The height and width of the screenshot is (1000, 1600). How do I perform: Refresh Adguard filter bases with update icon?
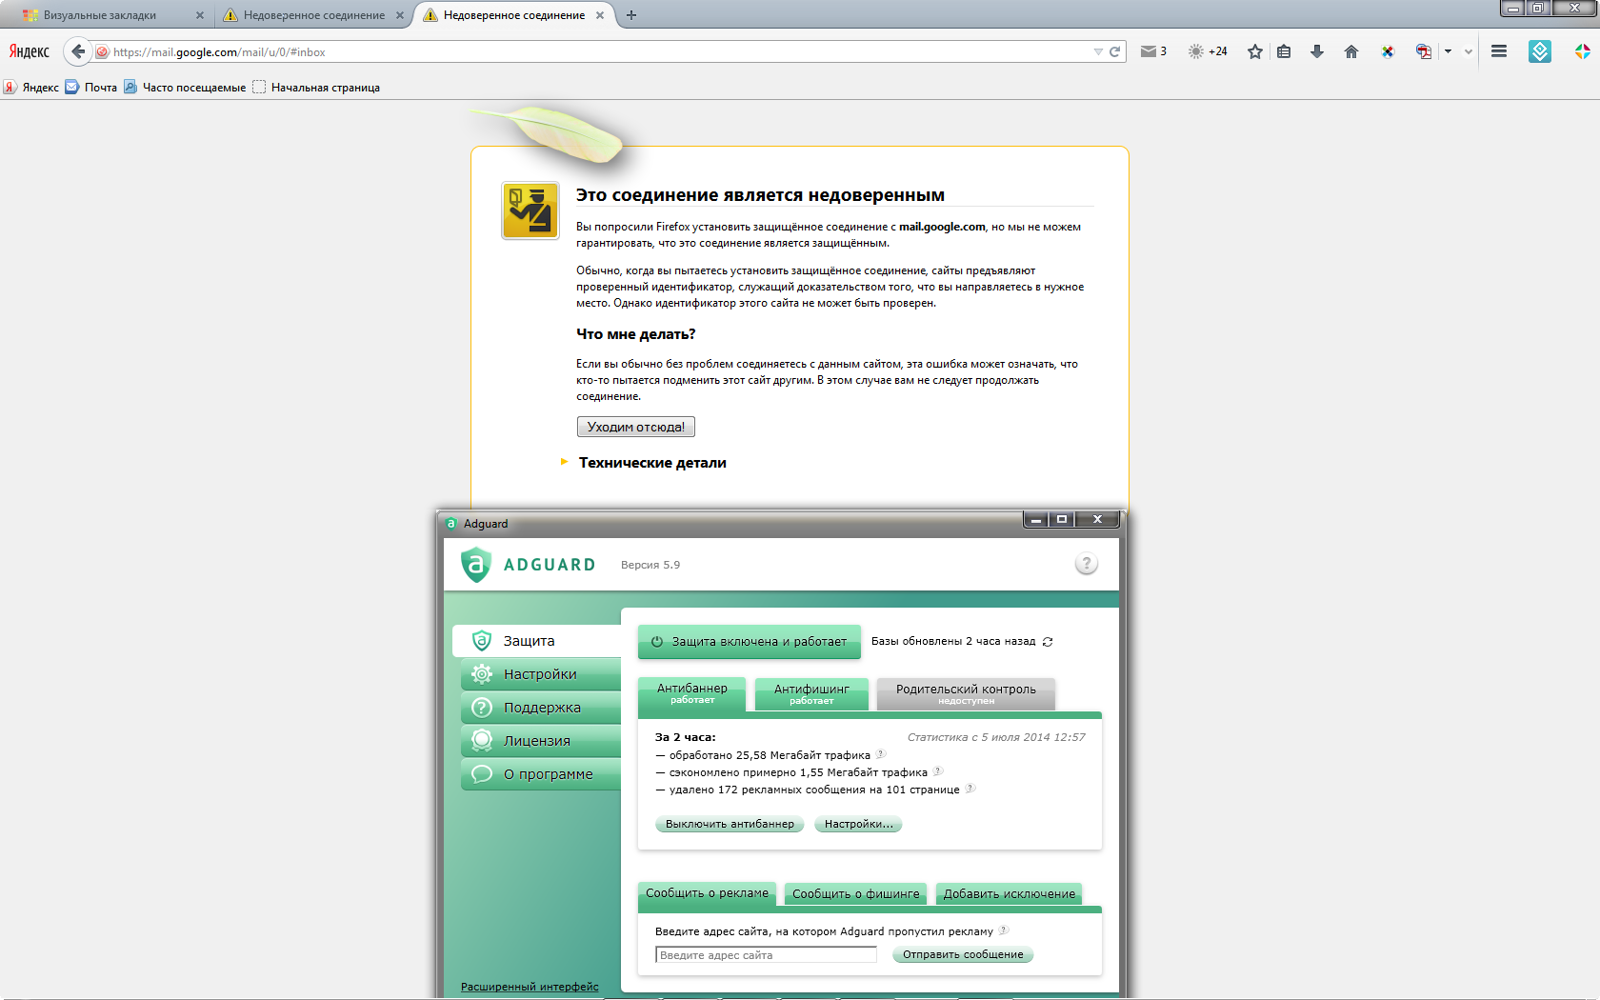point(1048,642)
